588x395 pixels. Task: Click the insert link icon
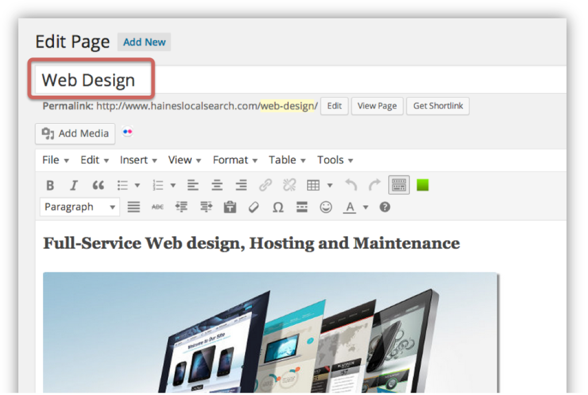tap(265, 185)
